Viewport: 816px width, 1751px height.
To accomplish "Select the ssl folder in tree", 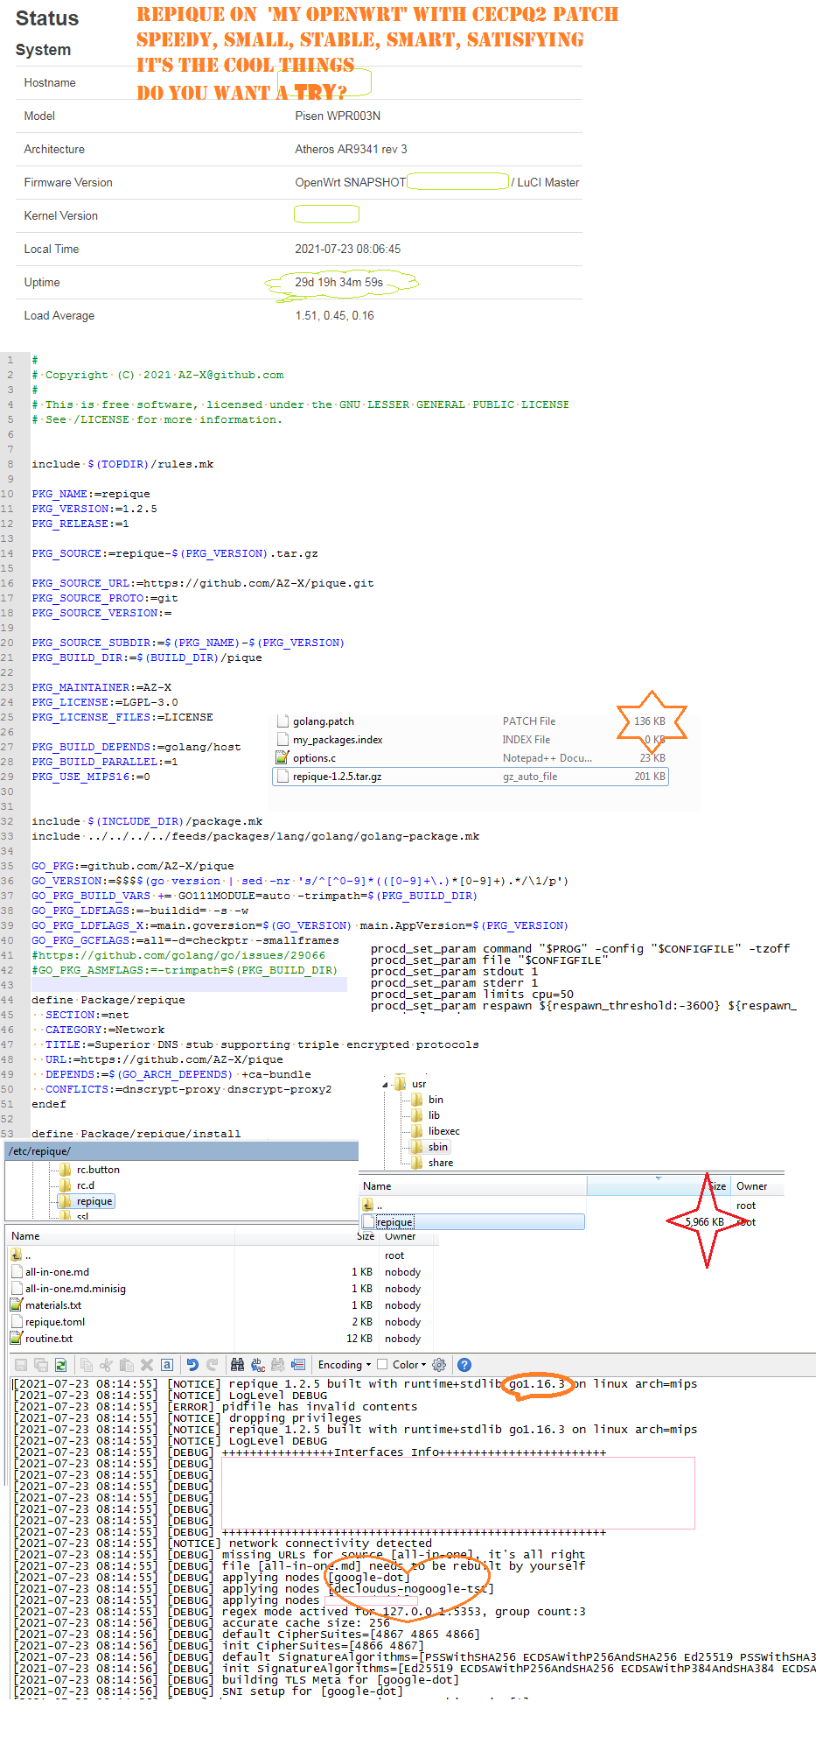I will coord(74,1217).
